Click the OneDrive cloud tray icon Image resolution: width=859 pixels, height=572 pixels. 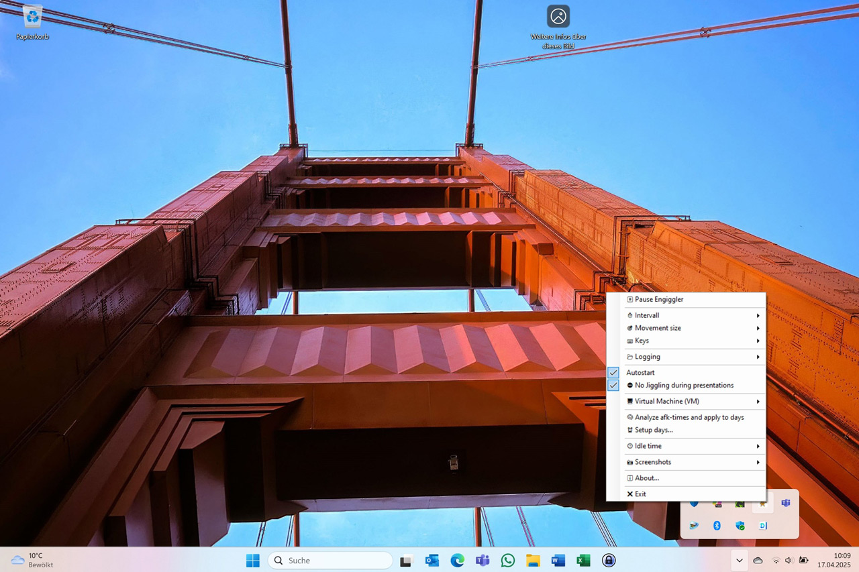[x=758, y=561]
